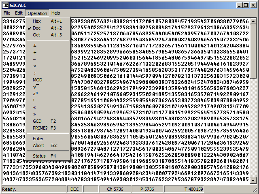
Task: Pick the division (÷) operation
Action: (35, 73)
